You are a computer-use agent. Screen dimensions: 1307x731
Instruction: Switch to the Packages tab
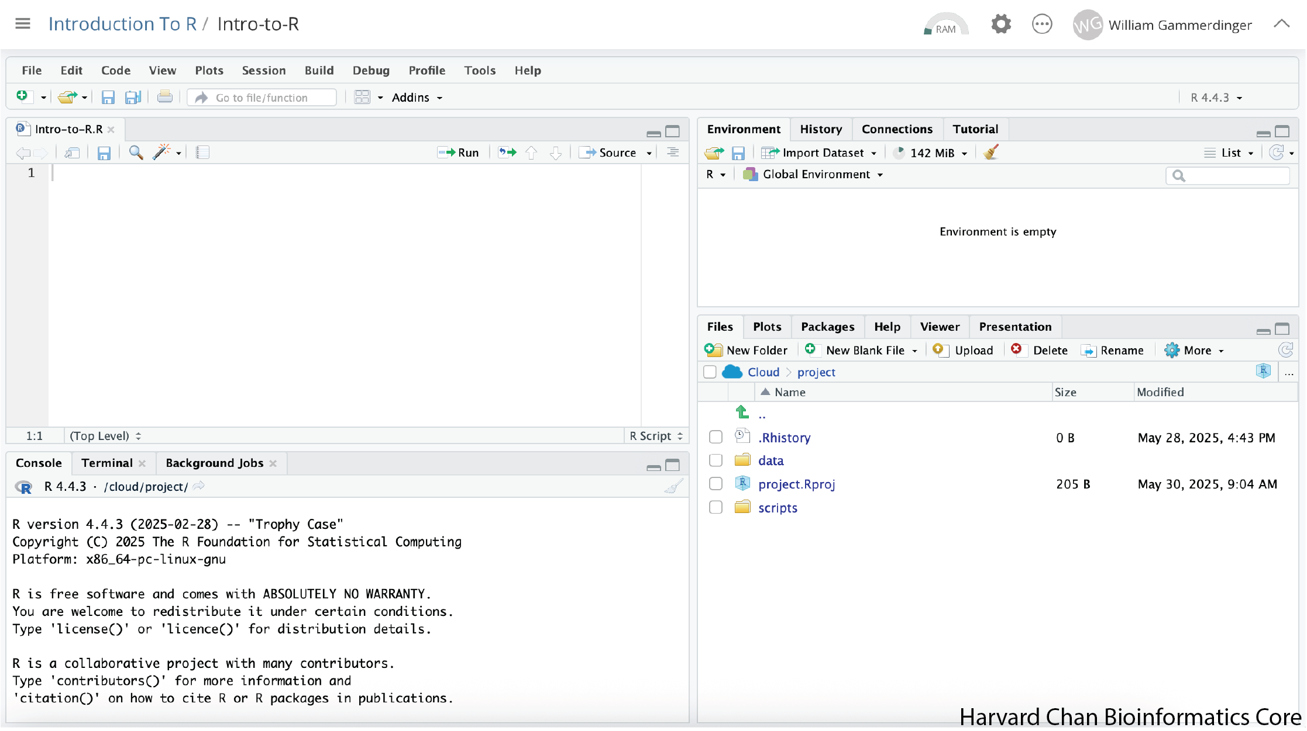click(x=827, y=327)
